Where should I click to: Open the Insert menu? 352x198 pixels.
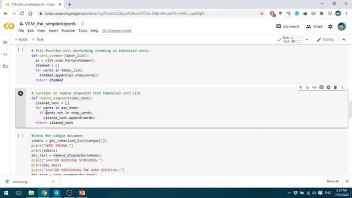coord(53,31)
